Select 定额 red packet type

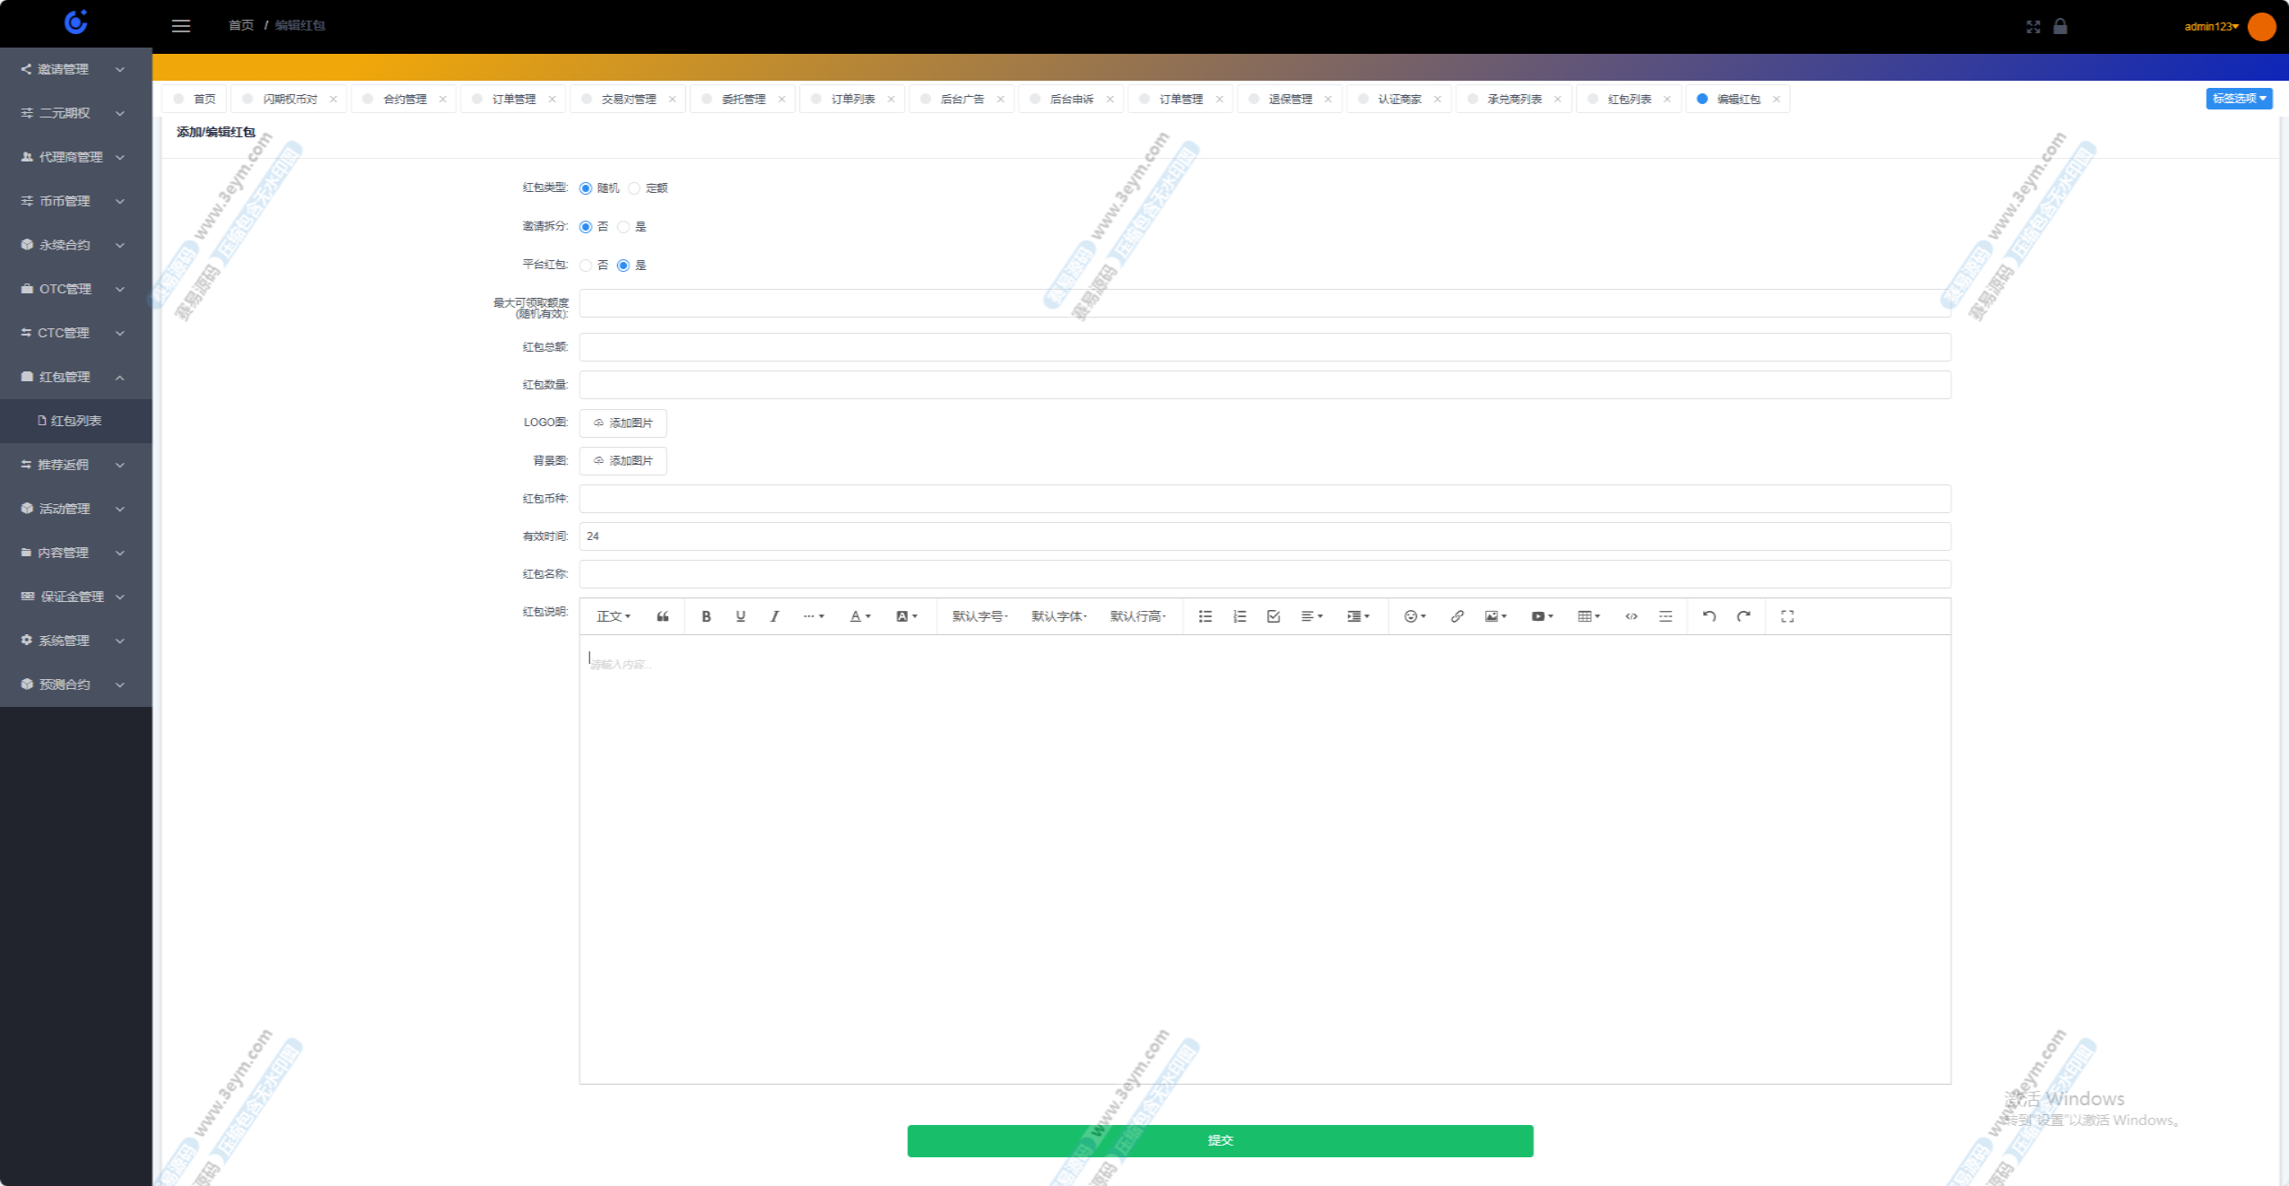[635, 188]
